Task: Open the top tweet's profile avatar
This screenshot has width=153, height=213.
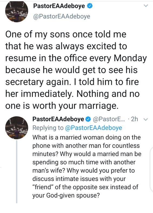Action: point(16,12)
